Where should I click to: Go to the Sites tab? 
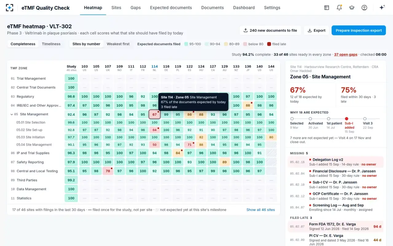coord(116,8)
